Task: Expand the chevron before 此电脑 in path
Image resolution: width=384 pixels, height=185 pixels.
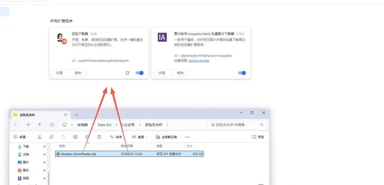Action: [x=72, y=125]
